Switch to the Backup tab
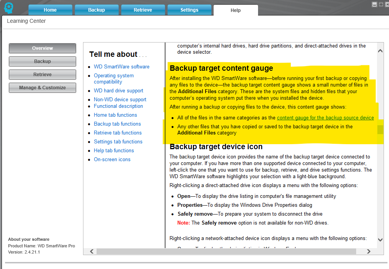 [97, 10]
